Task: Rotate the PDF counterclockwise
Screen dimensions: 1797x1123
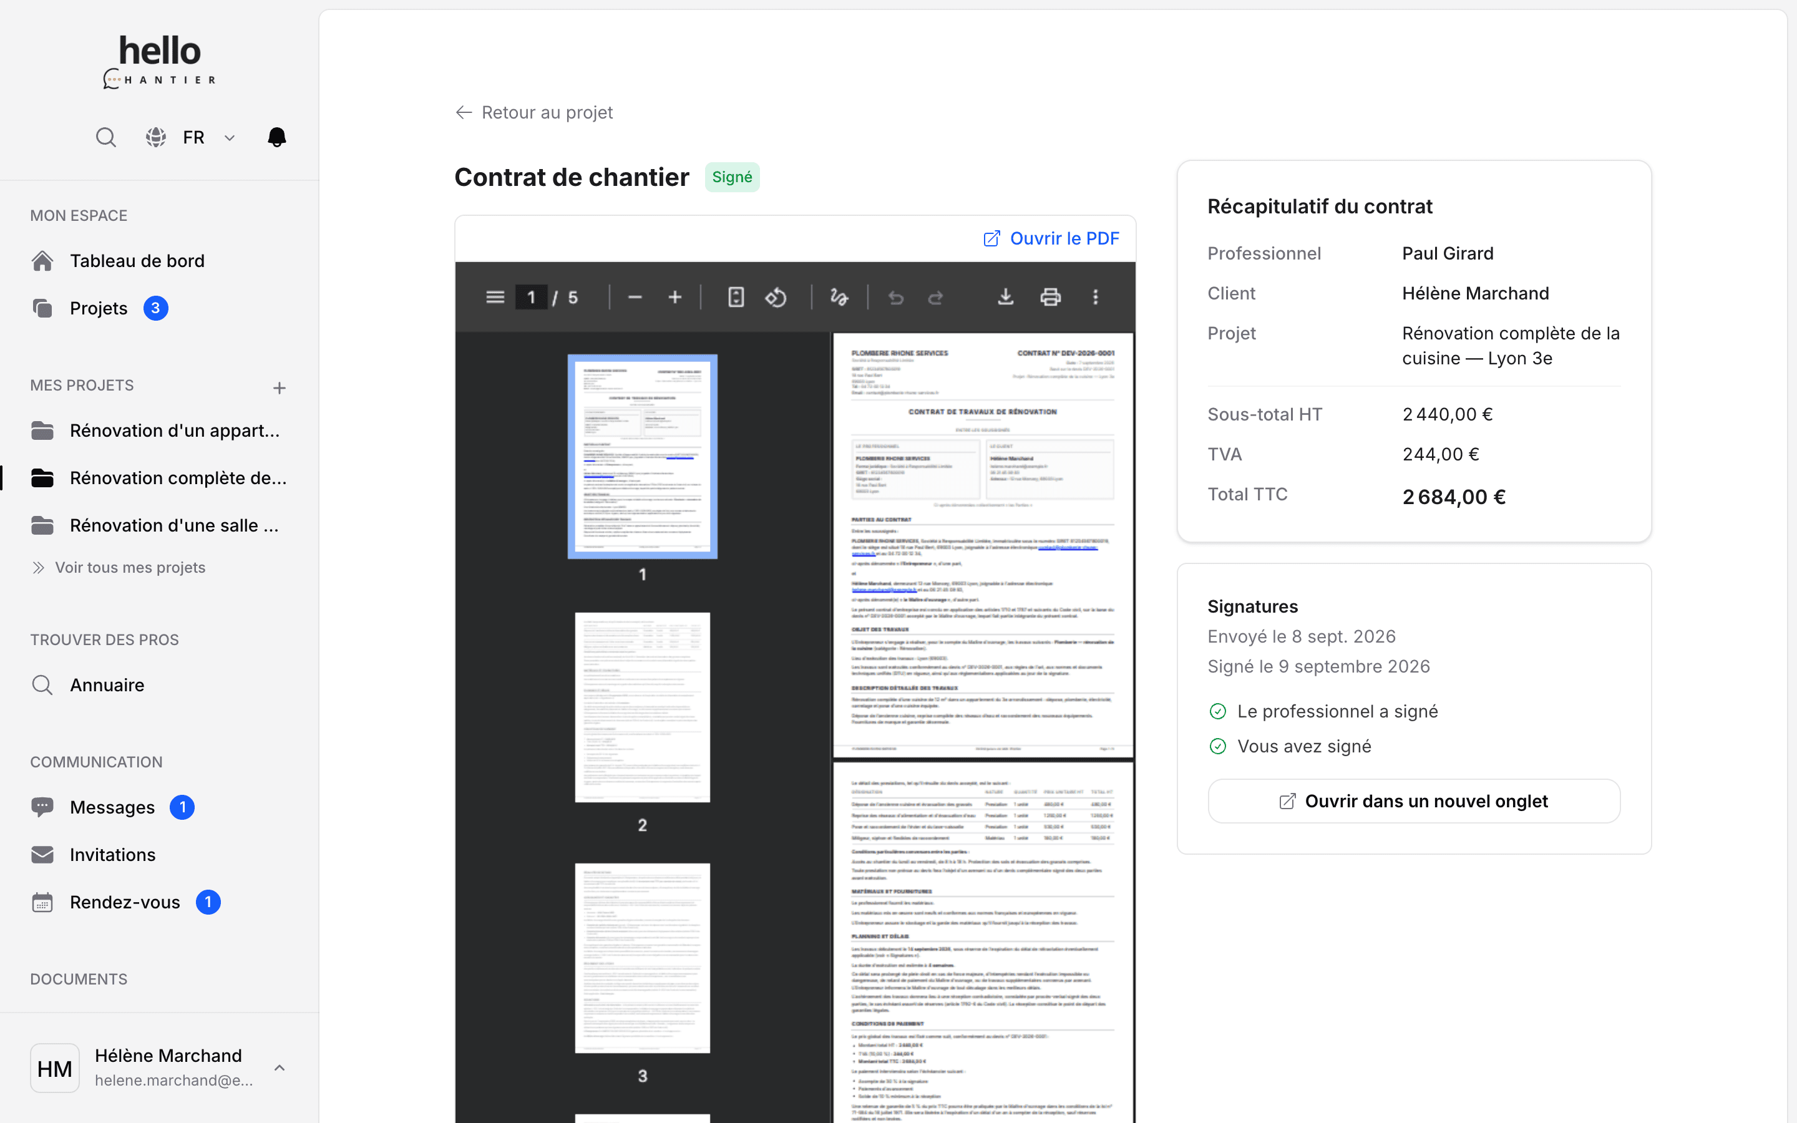Action: (x=776, y=297)
